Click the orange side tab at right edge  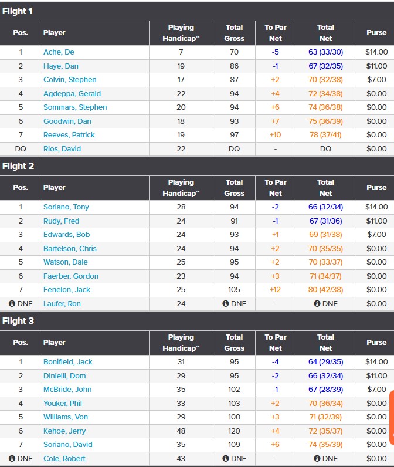391,417
